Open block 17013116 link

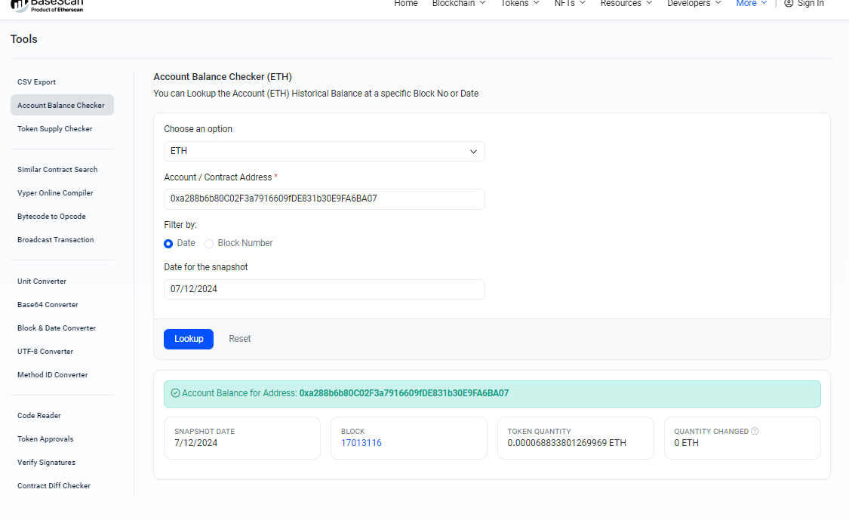pyautogui.click(x=361, y=443)
